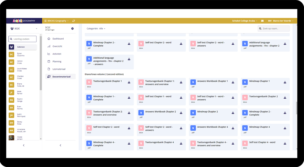Download Toetsvragenbank Chapter 1 file

tap(129, 82)
